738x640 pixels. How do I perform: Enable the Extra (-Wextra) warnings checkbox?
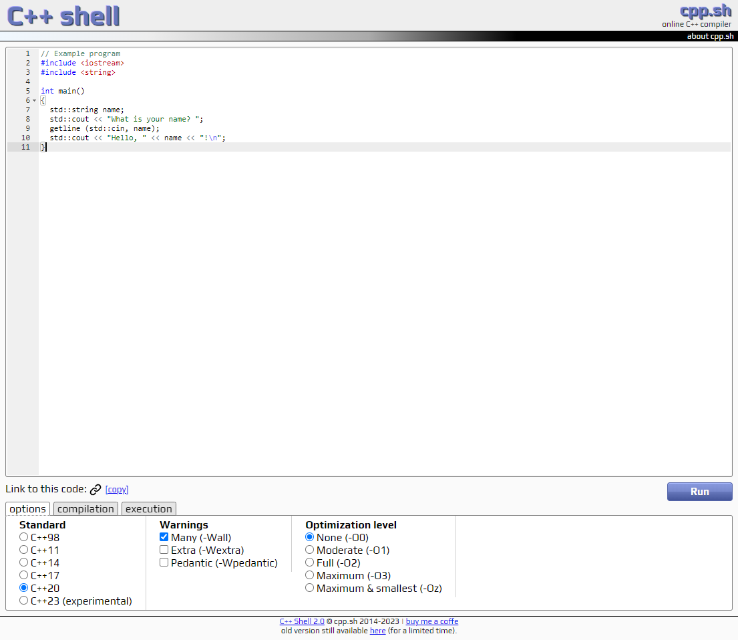click(164, 550)
